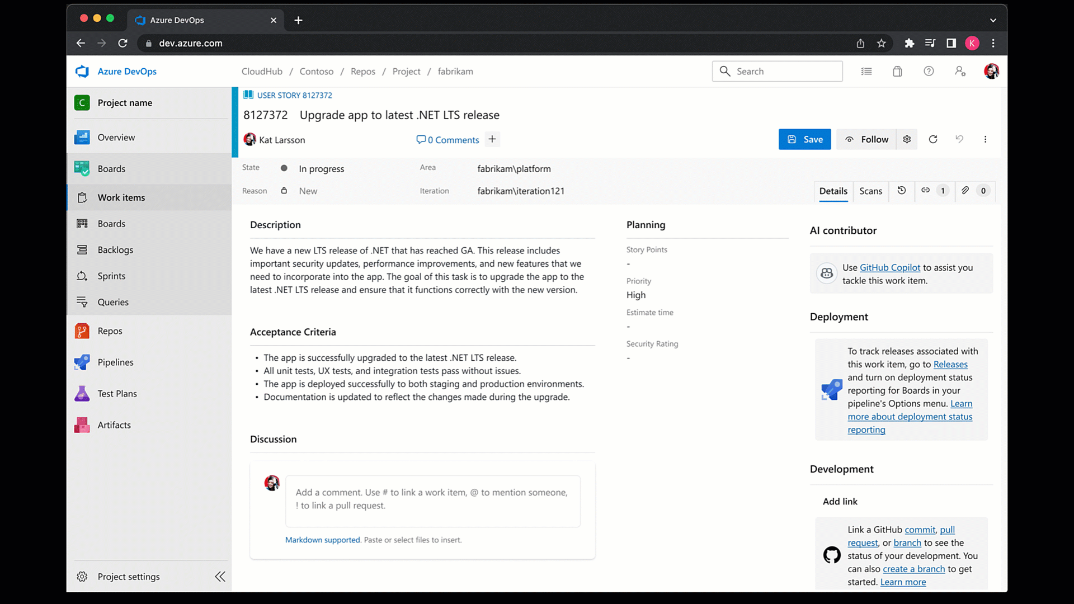Viewport: 1074px width, 604px height.
Task: Open the more actions ellipsis menu
Action: click(986, 139)
